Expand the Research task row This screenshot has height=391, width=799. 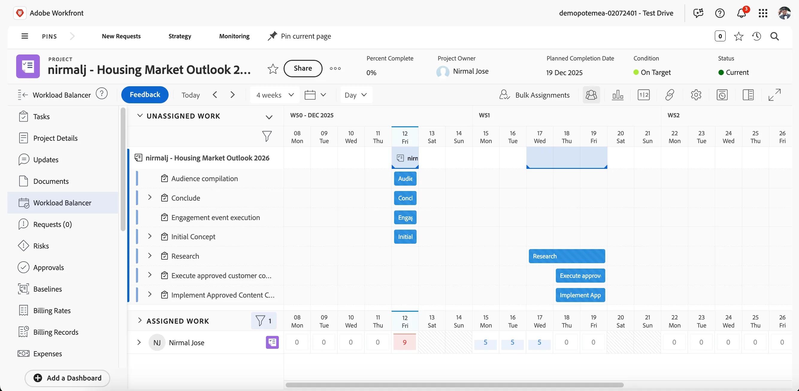tap(149, 255)
